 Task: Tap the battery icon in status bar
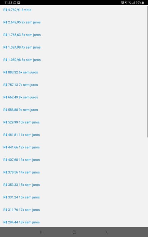[143, 3]
